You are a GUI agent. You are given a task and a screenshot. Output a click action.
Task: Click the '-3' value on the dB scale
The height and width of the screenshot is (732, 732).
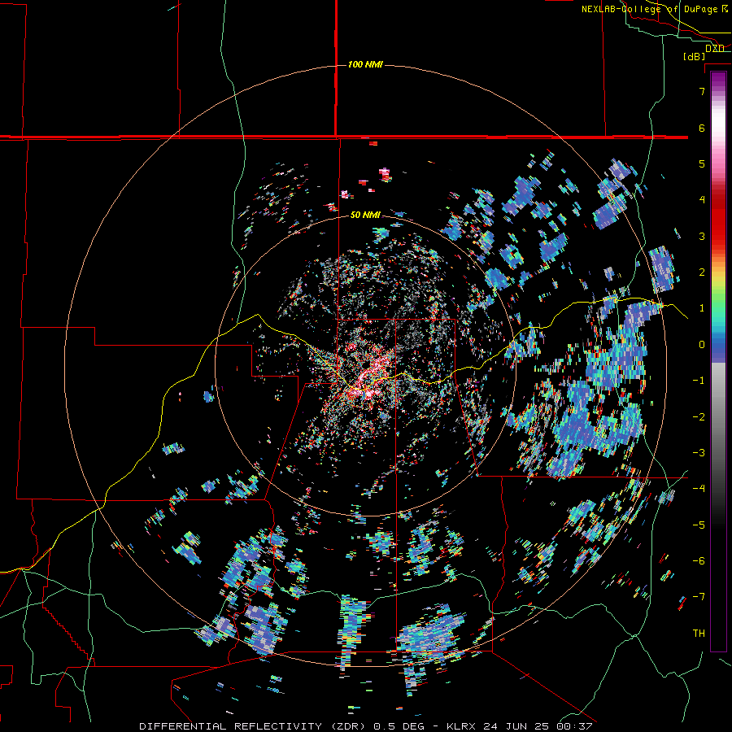pos(699,453)
